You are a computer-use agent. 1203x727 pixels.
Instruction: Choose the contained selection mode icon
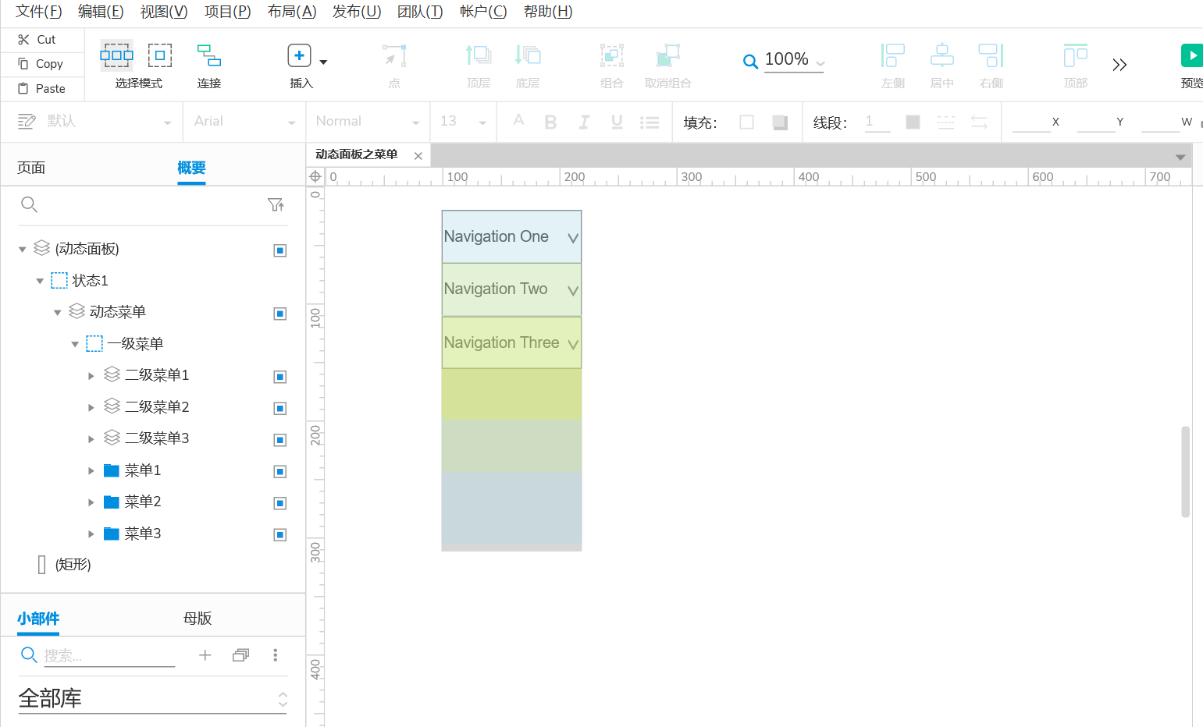pyautogui.click(x=160, y=55)
